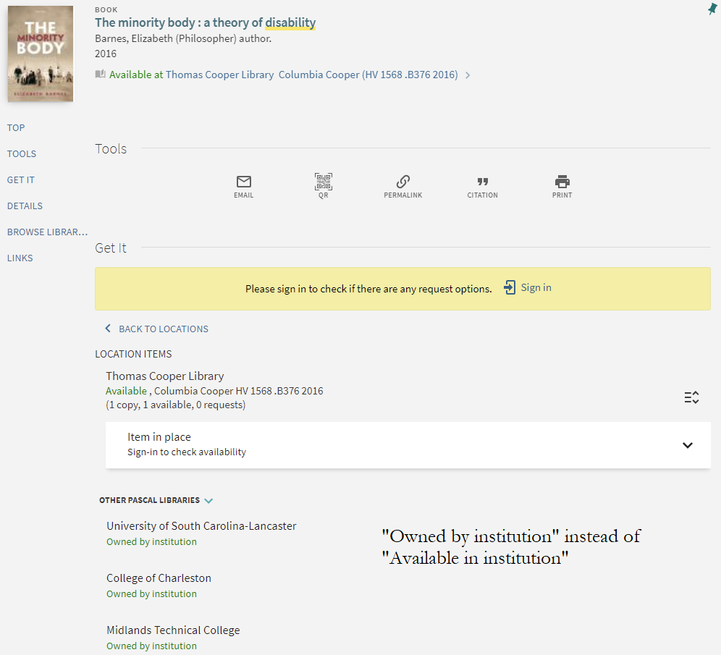Select University of South Carolina-Lancaster

pos(201,526)
